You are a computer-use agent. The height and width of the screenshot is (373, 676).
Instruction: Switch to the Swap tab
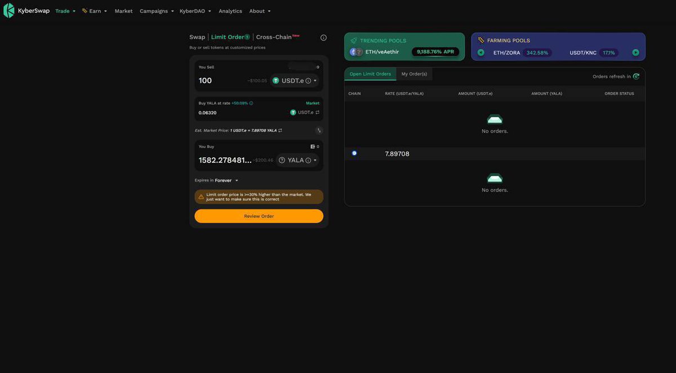(x=197, y=37)
